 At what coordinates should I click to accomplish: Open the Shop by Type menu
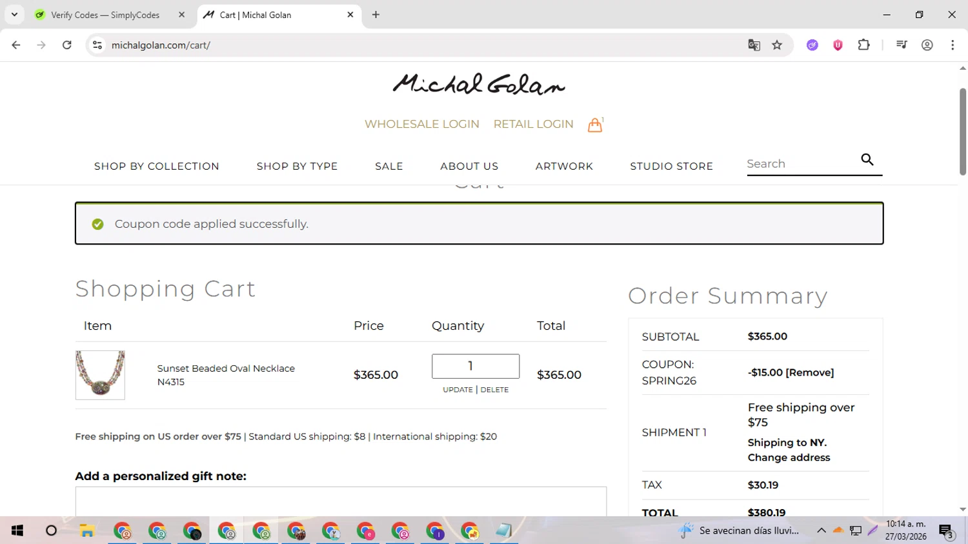pyautogui.click(x=297, y=166)
